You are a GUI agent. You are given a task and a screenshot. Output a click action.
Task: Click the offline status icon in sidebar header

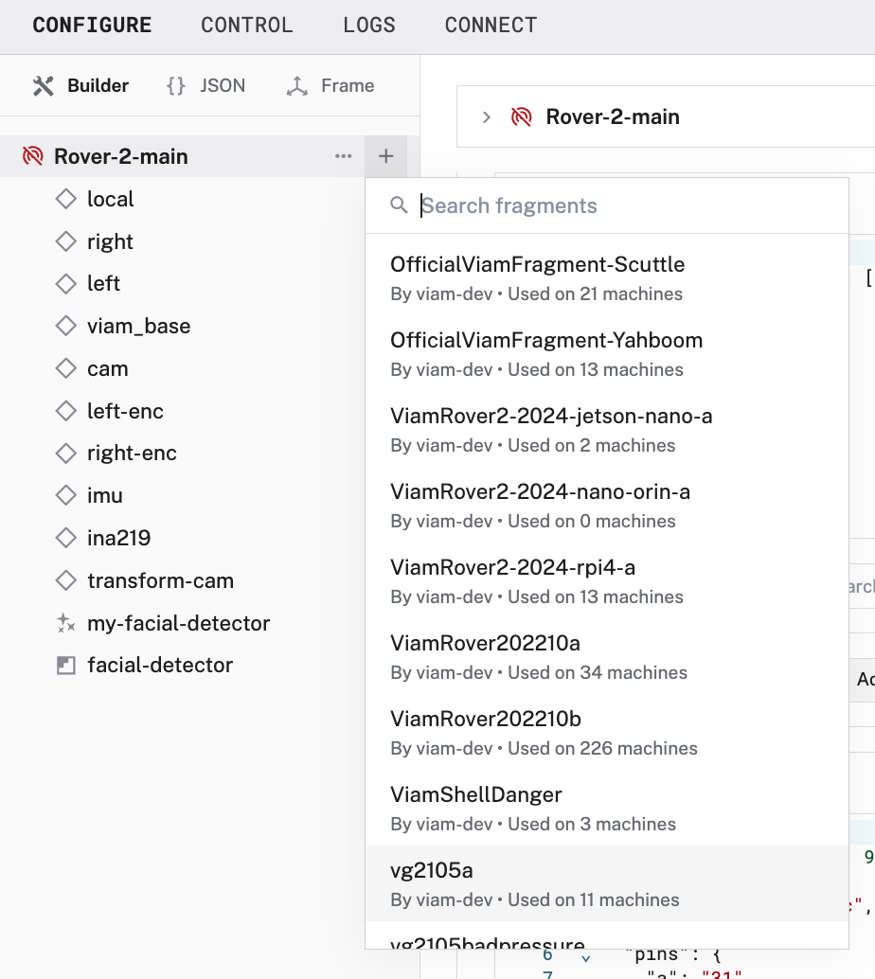click(x=33, y=156)
